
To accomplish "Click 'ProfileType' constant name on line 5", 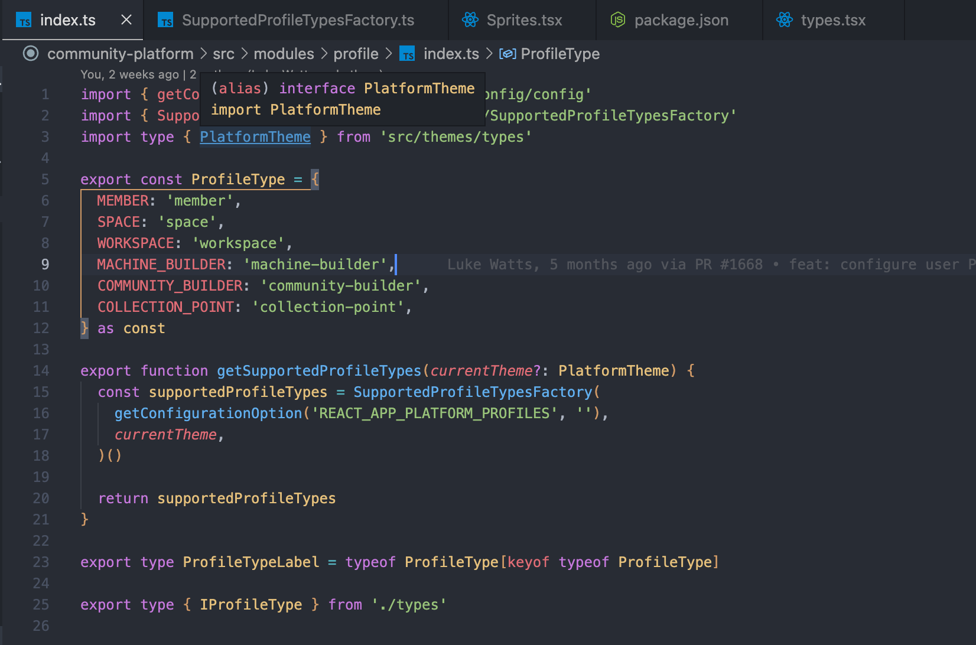I will click(x=238, y=180).
